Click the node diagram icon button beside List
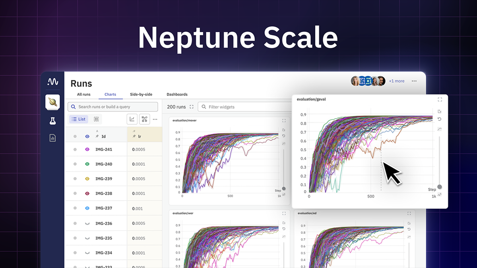The image size is (477, 268). point(144,119)
